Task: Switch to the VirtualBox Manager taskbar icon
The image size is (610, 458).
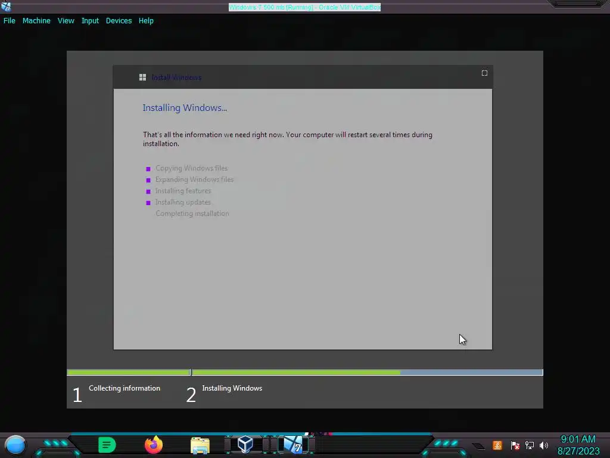Action: 245,444
